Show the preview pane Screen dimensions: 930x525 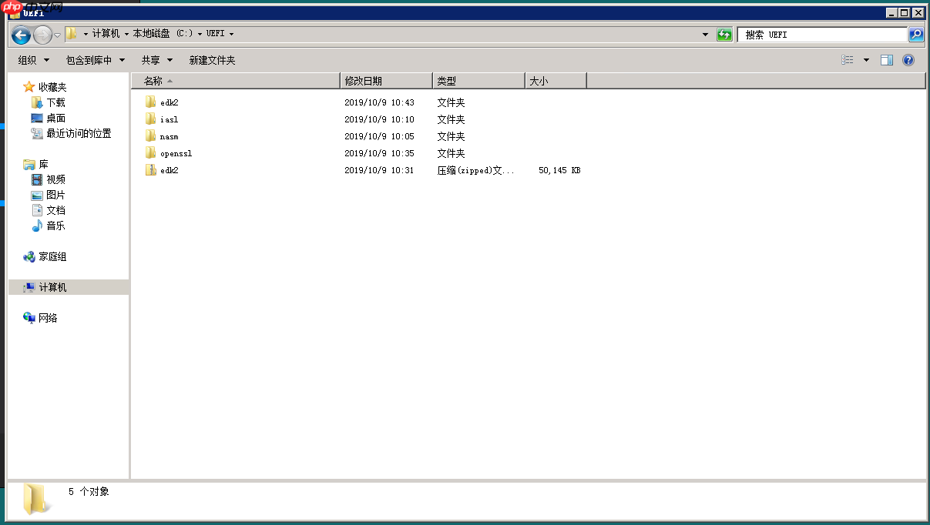tap(886, 59)
